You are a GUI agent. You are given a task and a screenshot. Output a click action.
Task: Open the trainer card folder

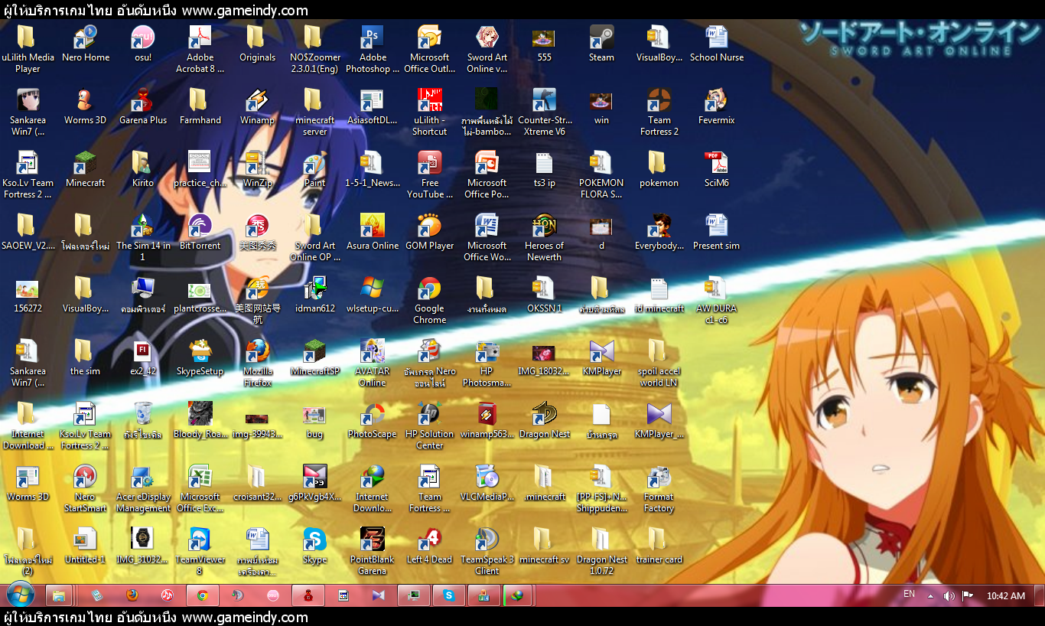(x=659, y=546)
